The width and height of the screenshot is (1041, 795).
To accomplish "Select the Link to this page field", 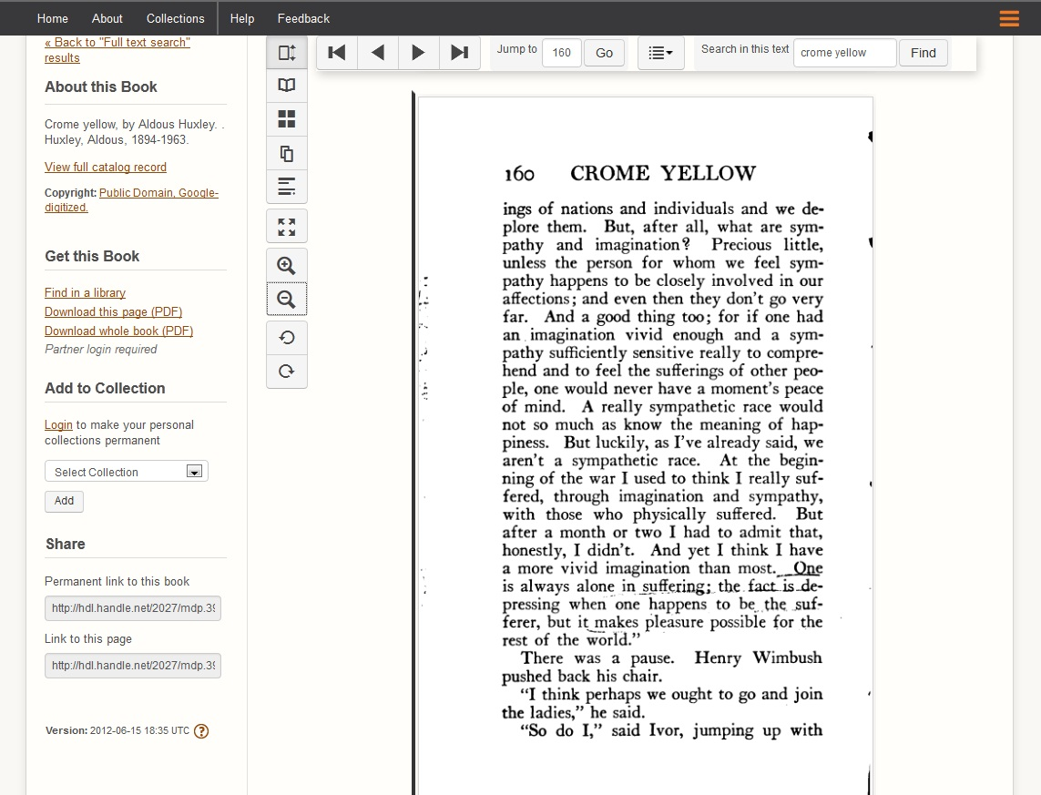I will [133, 666].
